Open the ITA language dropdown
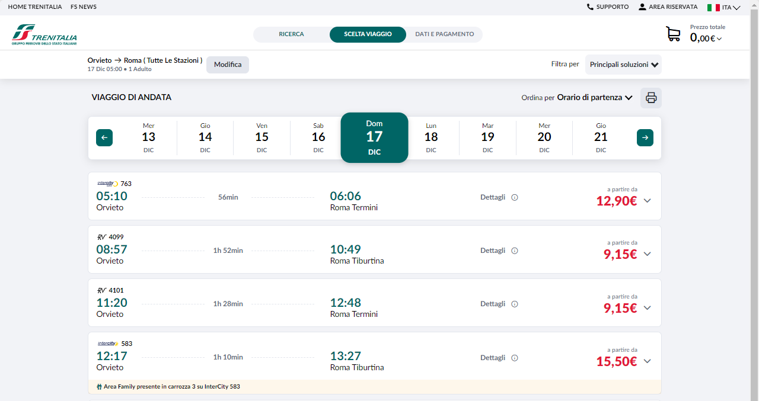The height and width of the screenshot is (401, 759). [731, 8]
